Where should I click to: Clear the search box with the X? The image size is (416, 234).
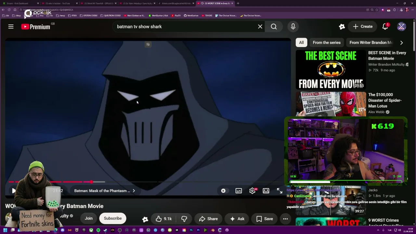[260, 27]
